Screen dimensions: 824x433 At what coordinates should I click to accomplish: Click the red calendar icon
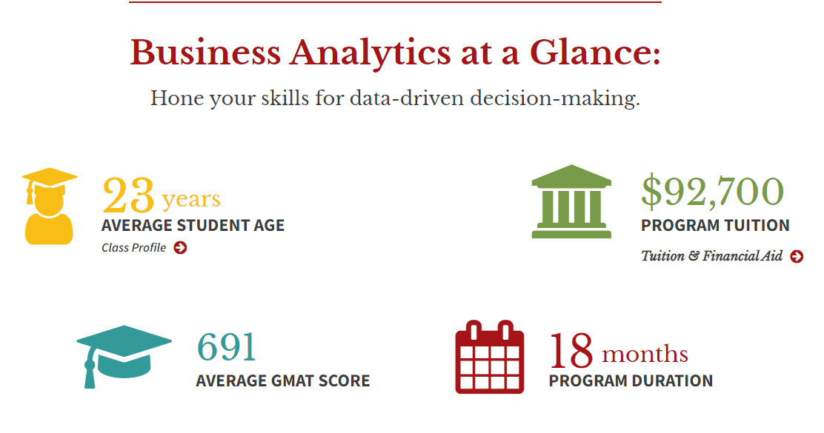click(489, 358)
